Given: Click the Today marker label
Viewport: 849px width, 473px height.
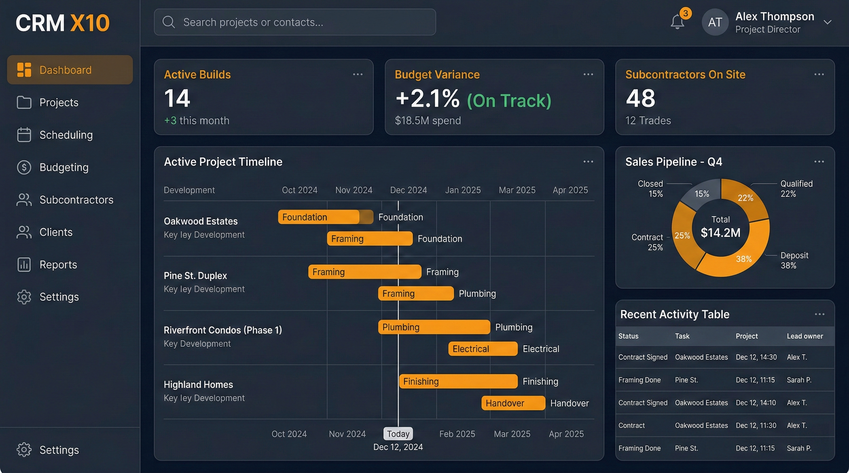Looking at the screenshot, I should pyautogui.click(x=398, y=434).
